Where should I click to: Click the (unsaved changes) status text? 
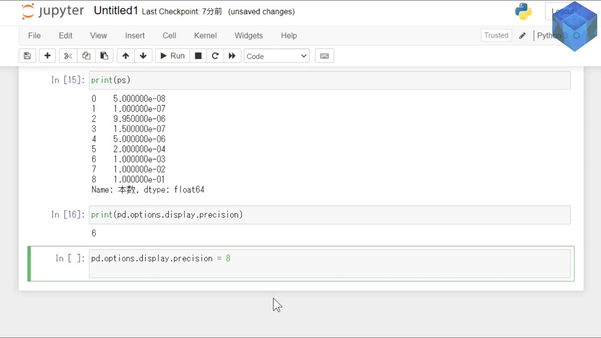pyautogui.click(x=262, y=11)
